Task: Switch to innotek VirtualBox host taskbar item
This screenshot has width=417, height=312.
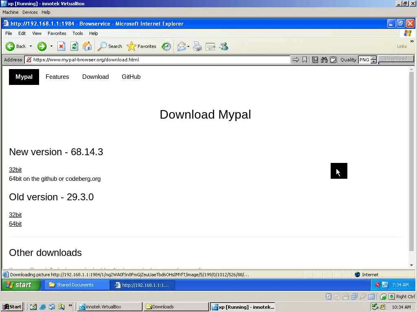Action: tap(109, 307)
